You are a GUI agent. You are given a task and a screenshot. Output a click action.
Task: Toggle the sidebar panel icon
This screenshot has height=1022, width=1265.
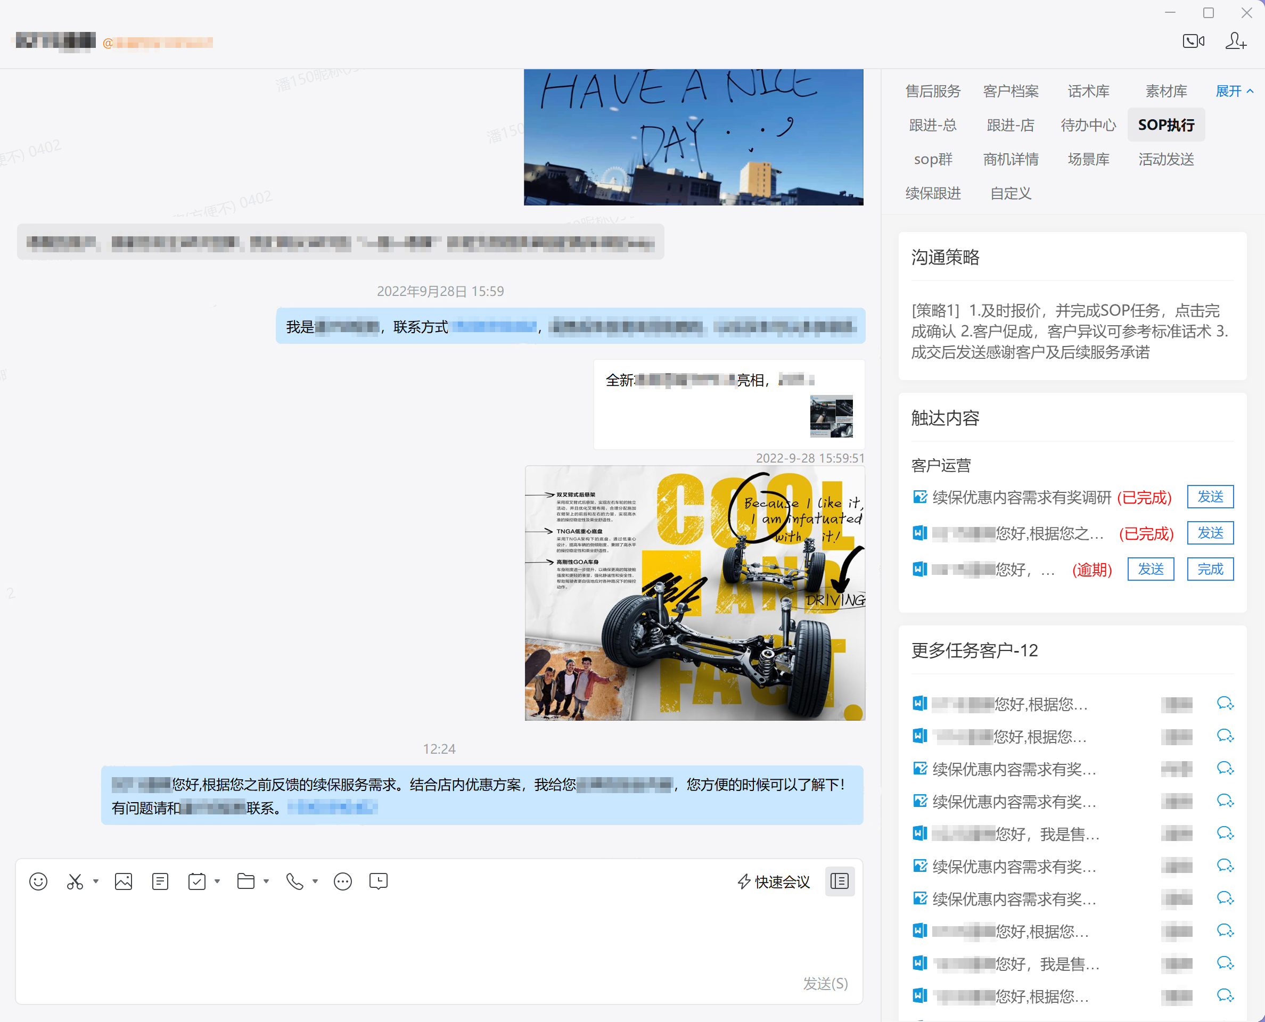click(x=839, y=881)
